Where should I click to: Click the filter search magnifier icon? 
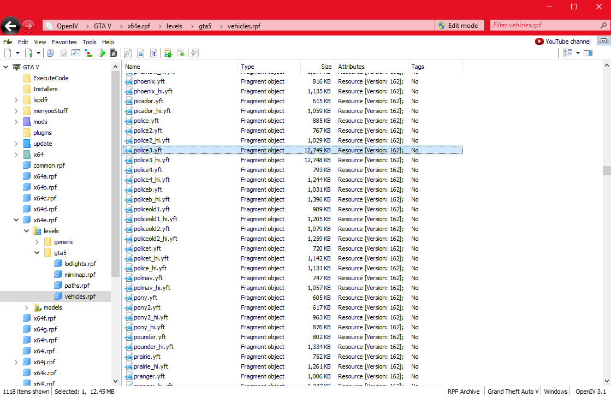pyautogui.click(x=603, y=25)
